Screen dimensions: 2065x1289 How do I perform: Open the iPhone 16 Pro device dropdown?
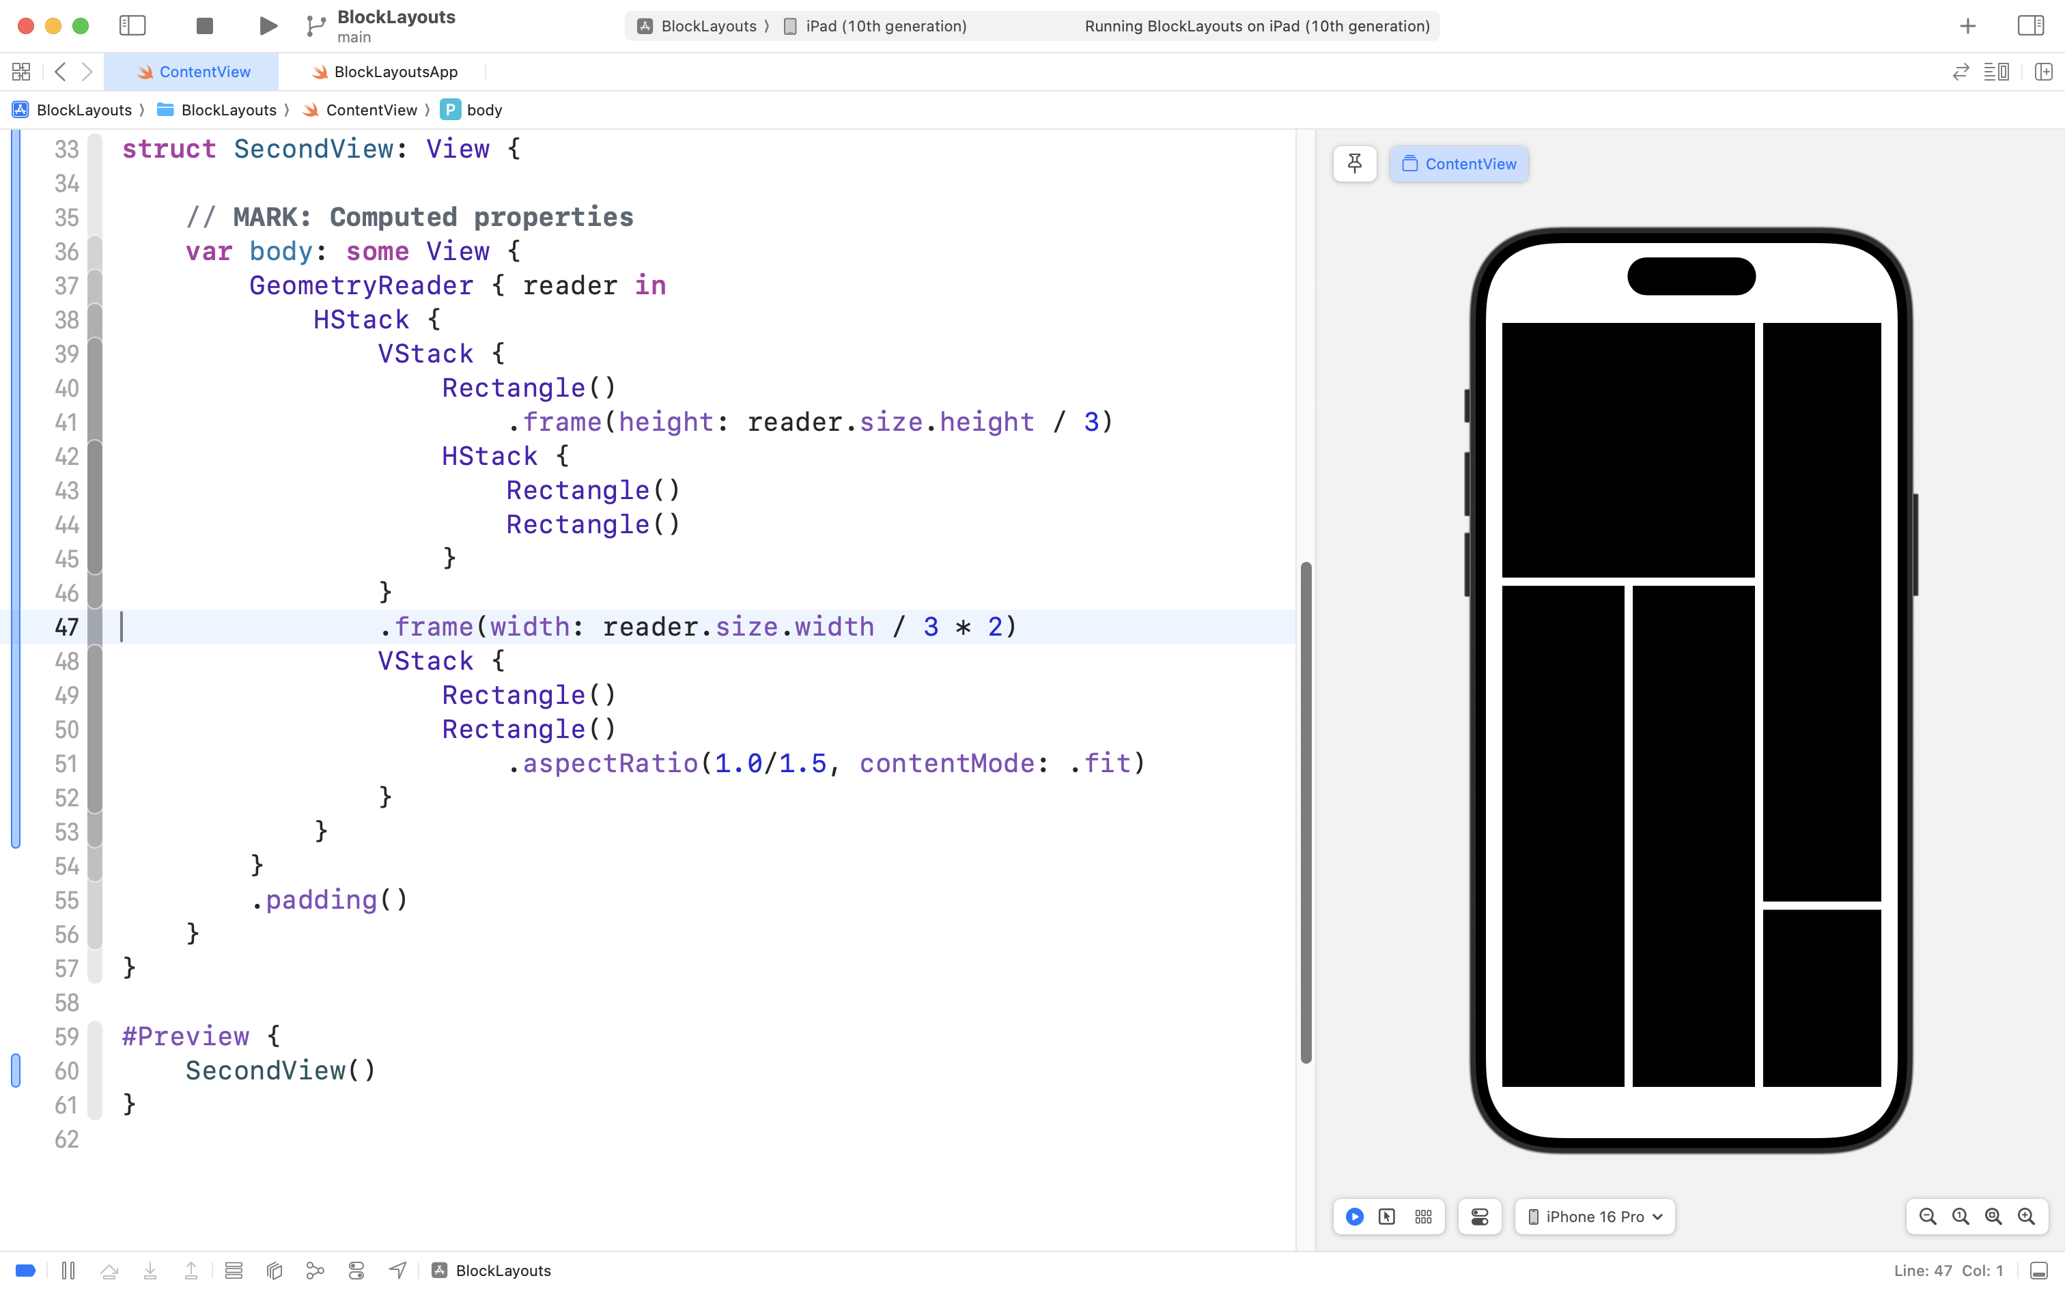point(1595,1217)
